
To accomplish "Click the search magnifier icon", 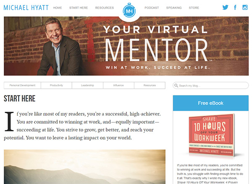I will [x=176, y=86].
